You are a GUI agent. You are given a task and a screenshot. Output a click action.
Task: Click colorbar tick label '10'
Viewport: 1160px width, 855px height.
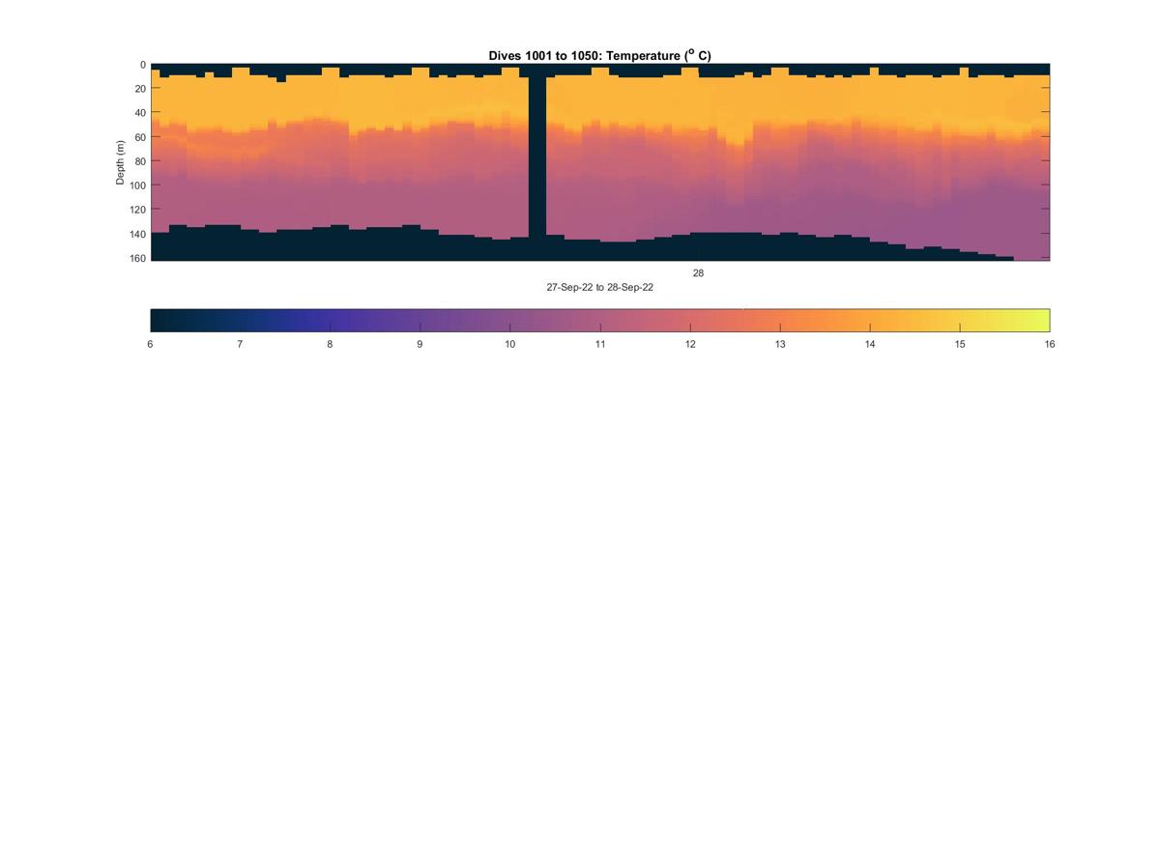pyautogui.click(x=509, y=344)
